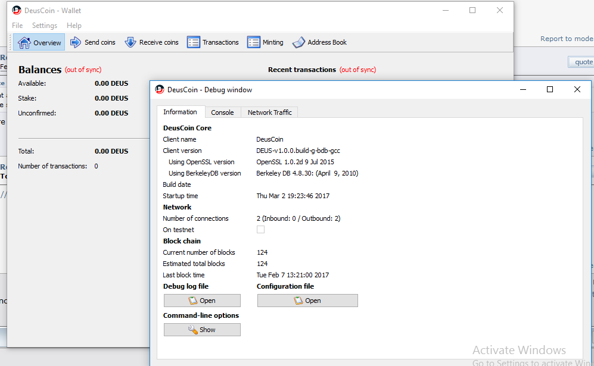Image resolution: width=594 pixels, height=366 pixels.
Task: Open the Overview page in the wallet toolbar
Action: click(x=39, y=42)
